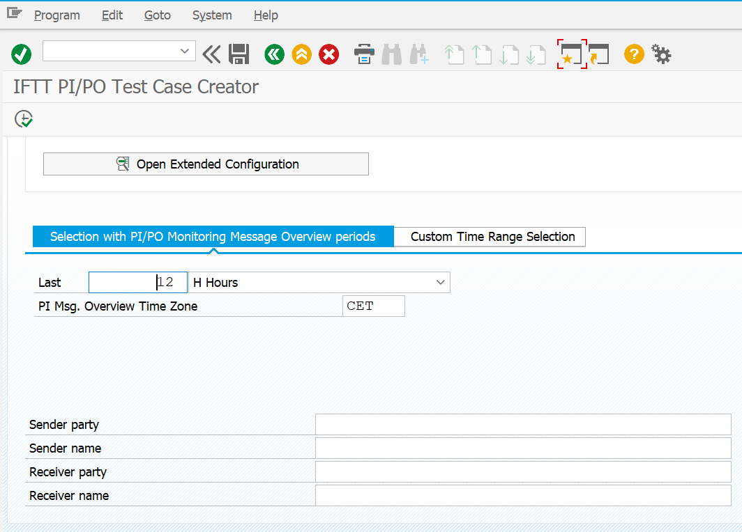The width and height of the screenshot is (742, 532).
Task: Click the red Cancel icon
Action: click(328, 54)
